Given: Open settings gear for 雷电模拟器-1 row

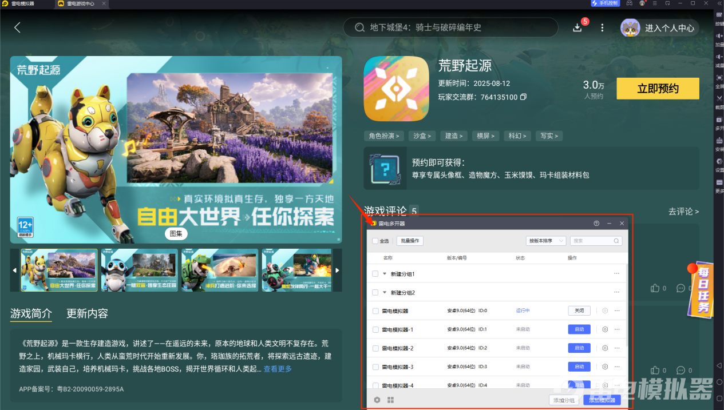Looking at the screenshot, I should pyautogui.click(x=605, y=330).
